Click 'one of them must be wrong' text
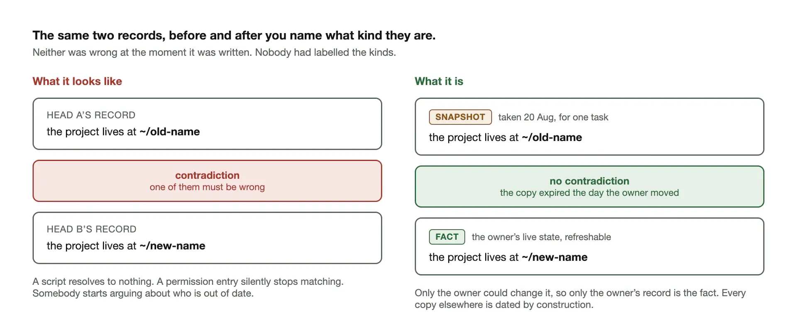Screen dimensions: 797x325 click(207, 187)
